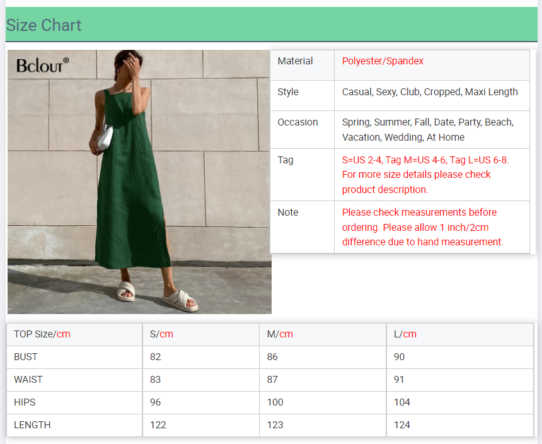Click the HIPS row label
The width and height of the screenshot is (542, 444).
(25, 402)
